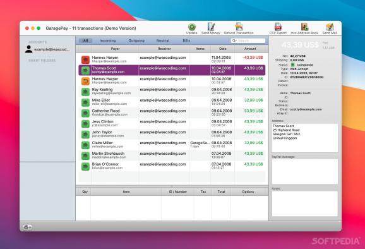
Task: Click the green icon beside Thomas Scott
Action: [x=85, y=70]
